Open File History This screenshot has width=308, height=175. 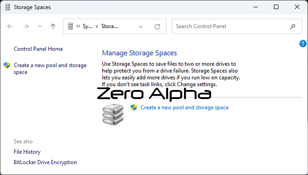(27, 152)
